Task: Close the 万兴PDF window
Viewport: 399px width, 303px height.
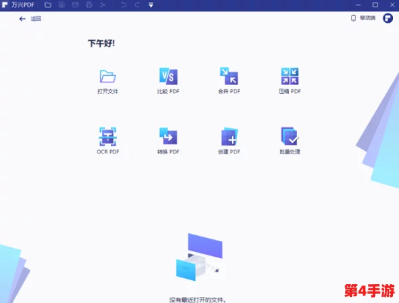Action: click(392, 5)
